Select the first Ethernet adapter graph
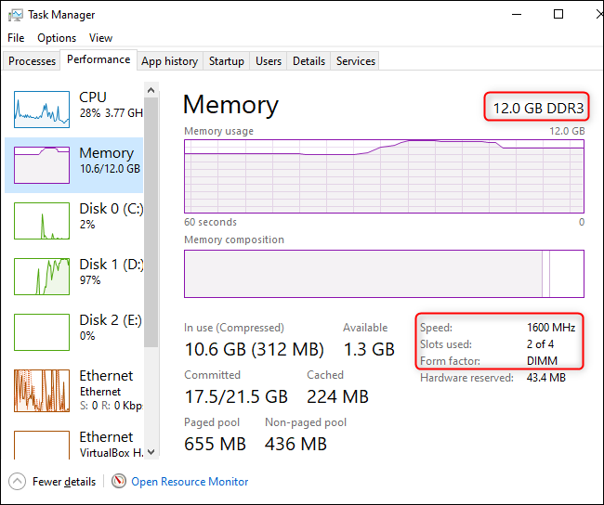The height and width of the screenshot is (505, 604). (42, 390)
